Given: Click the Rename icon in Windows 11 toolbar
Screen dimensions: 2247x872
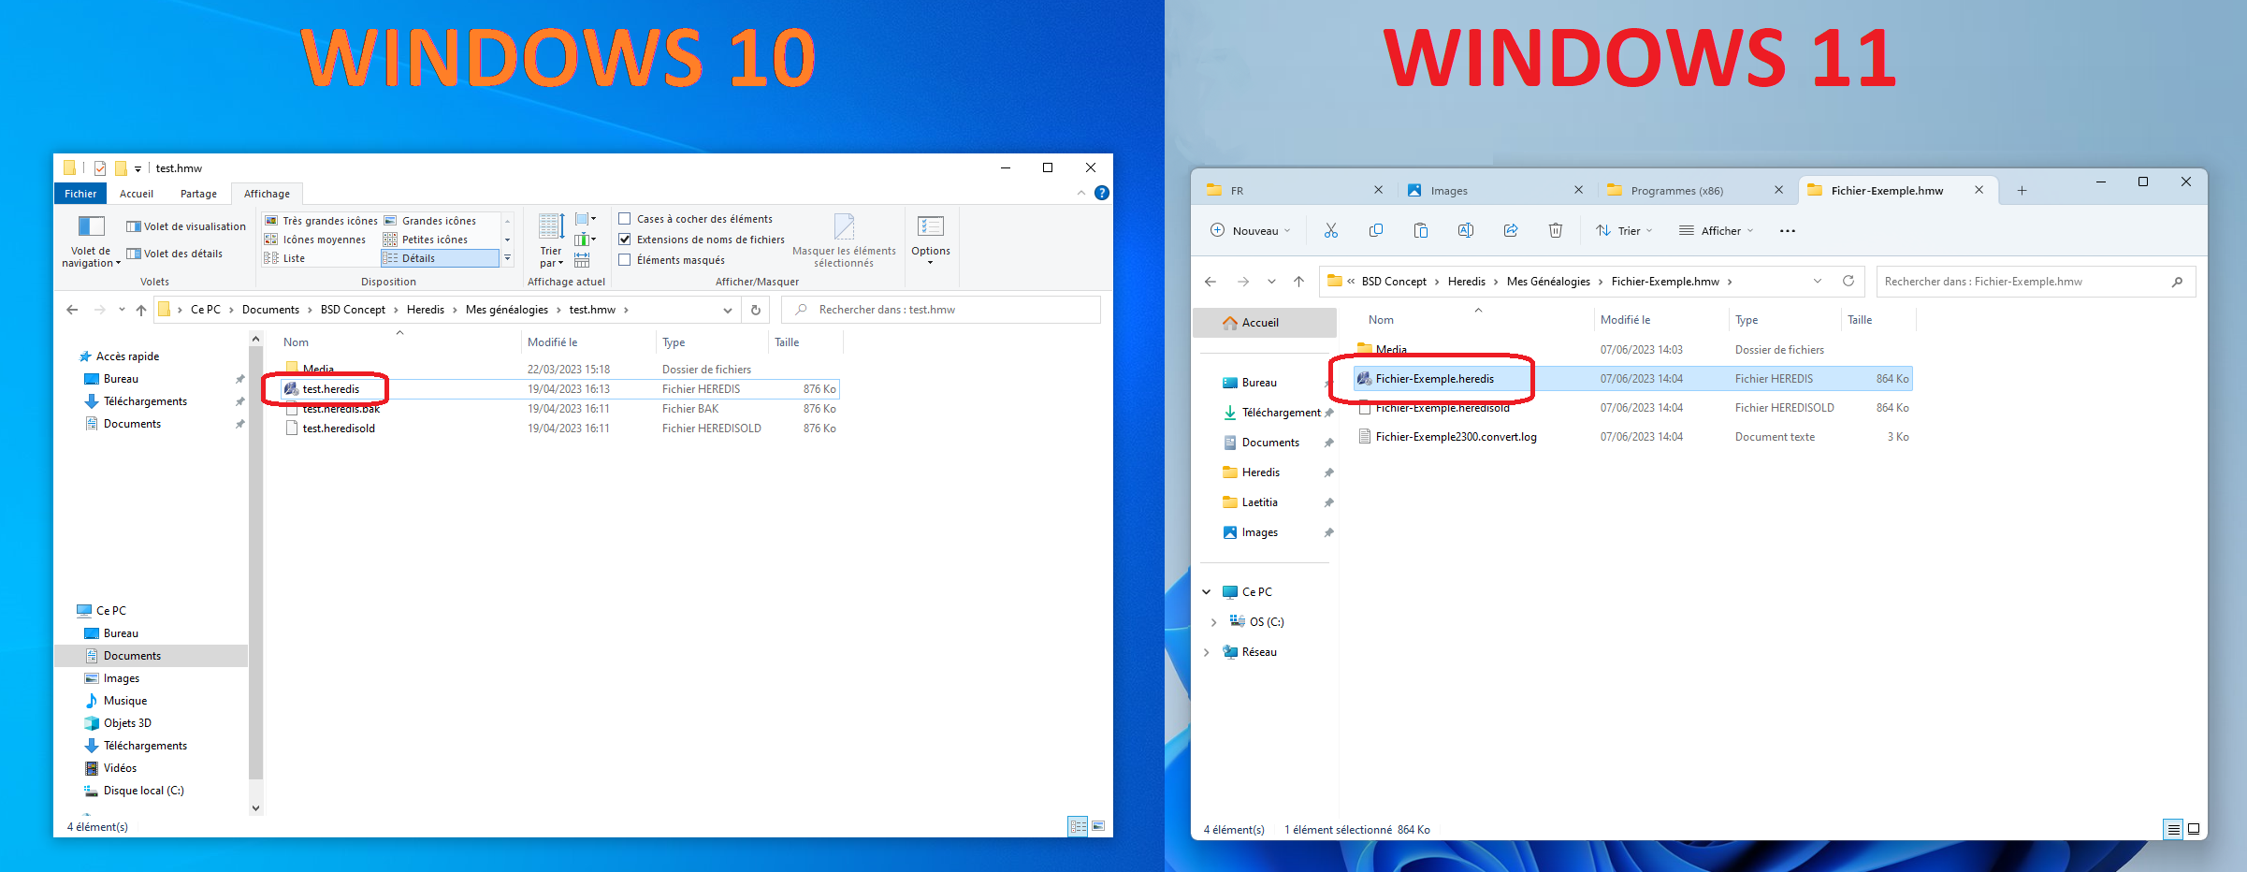Looking at the screenshot, I should 1465,230.
